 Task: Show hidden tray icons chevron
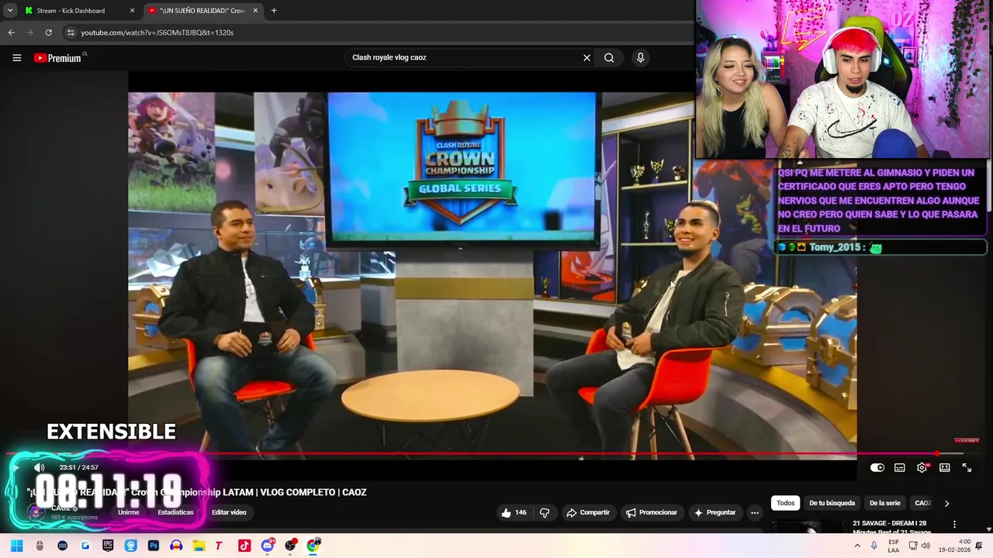pos(857,546)
